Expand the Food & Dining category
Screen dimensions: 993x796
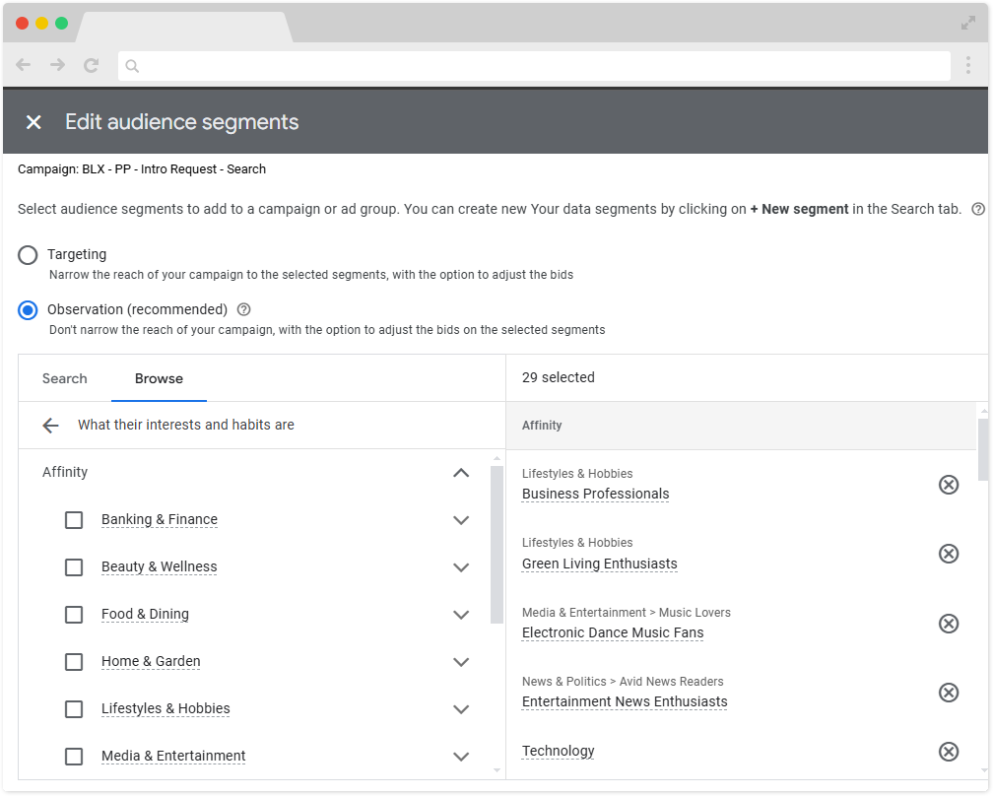click(x=461, y=615)
